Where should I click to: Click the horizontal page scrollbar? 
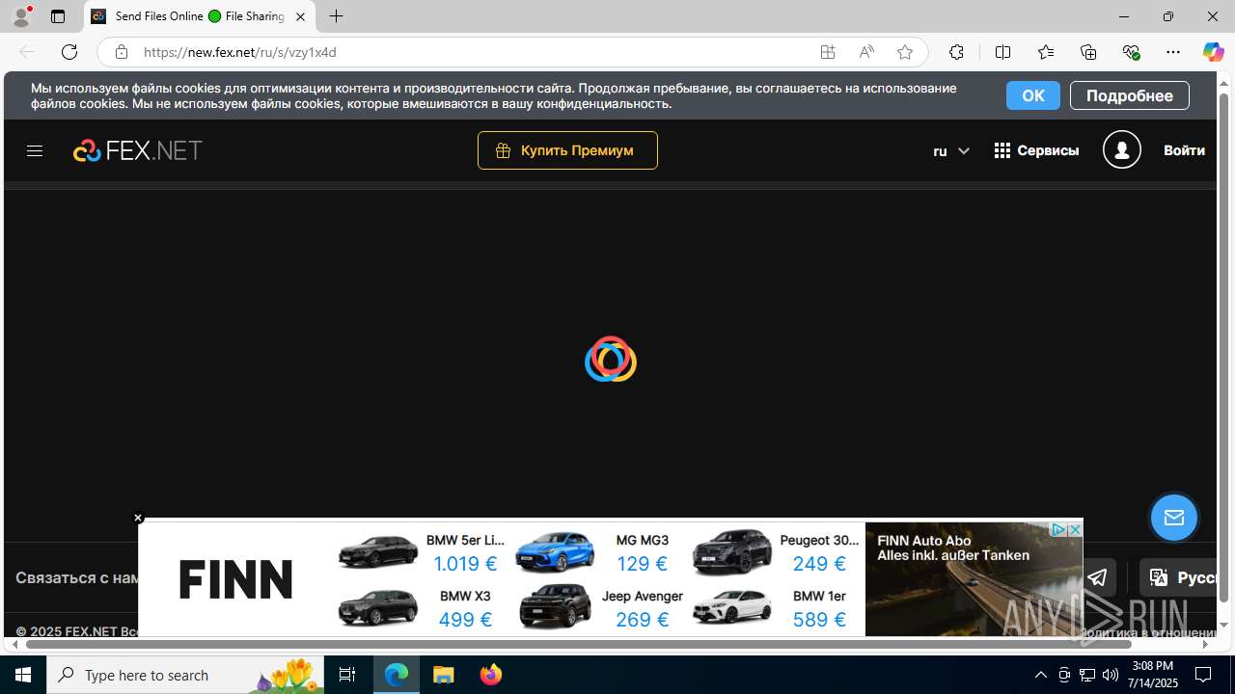click(579, 644)
